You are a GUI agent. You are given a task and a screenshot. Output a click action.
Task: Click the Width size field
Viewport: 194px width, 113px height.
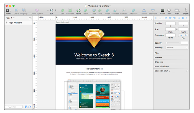[170, 29]
